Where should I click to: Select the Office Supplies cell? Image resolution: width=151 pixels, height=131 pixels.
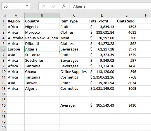pyautogui.click(x=74, y=72)
